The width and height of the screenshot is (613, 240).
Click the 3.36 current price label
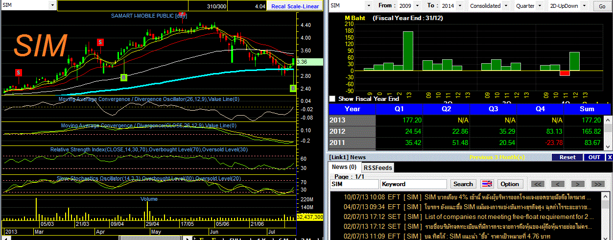(309, 62)
